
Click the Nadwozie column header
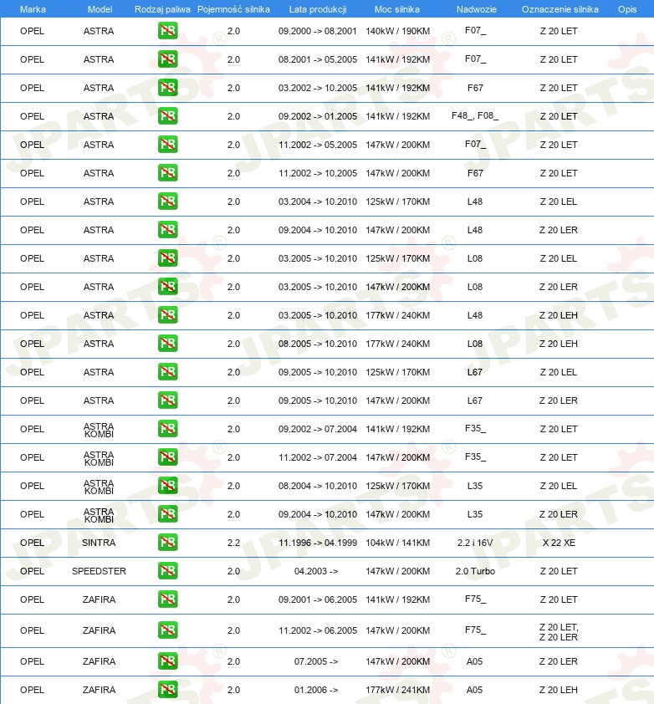tap(477, 9)
